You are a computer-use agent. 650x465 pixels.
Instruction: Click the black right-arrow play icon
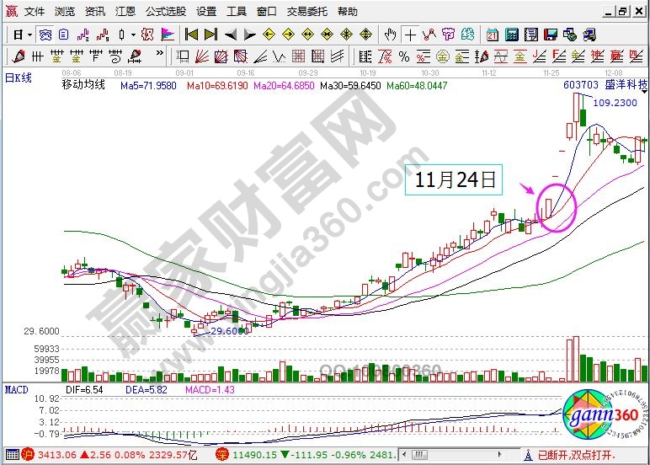point(250,35)
